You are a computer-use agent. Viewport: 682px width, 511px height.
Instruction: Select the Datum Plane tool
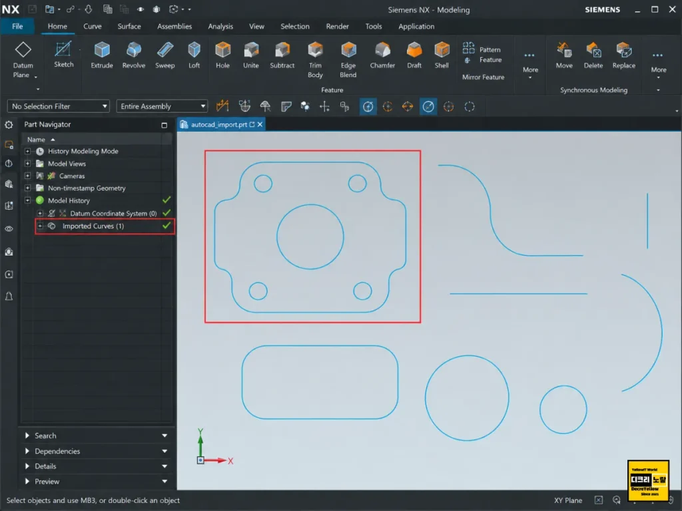[23, 60]
